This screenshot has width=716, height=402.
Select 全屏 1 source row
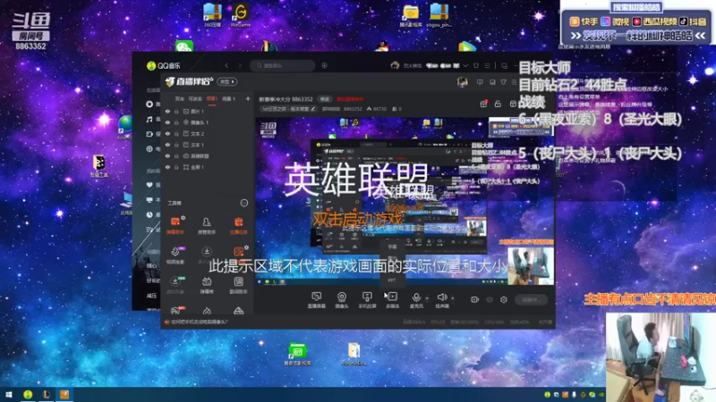coord(207,167)
